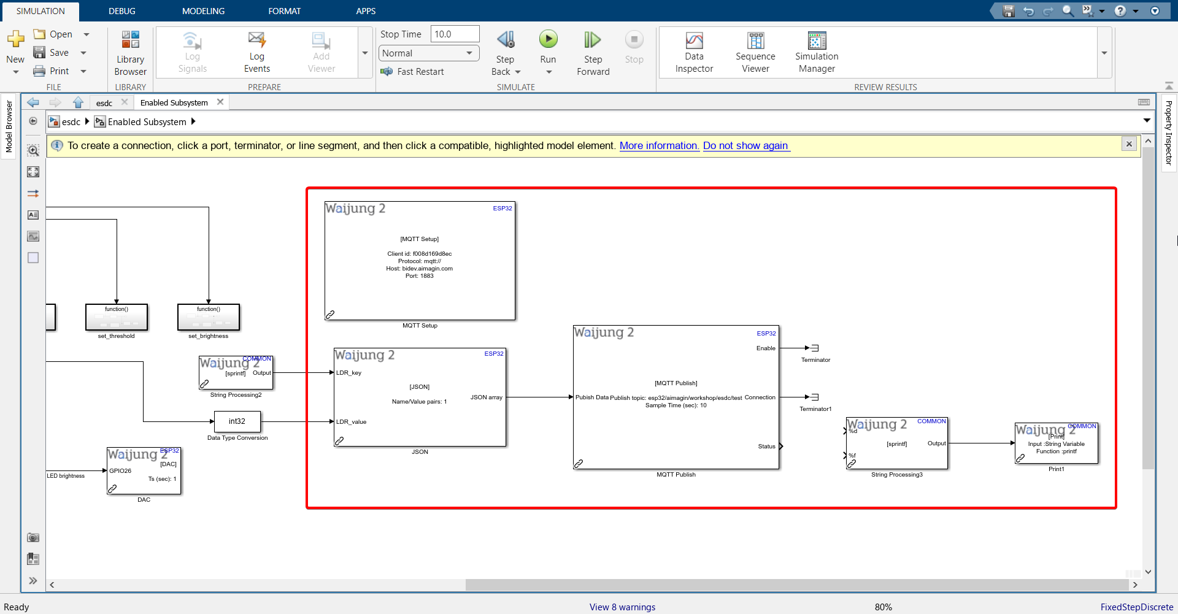Click the Save disk icon
Viewport: 1178px width, 614px height.
39,53
